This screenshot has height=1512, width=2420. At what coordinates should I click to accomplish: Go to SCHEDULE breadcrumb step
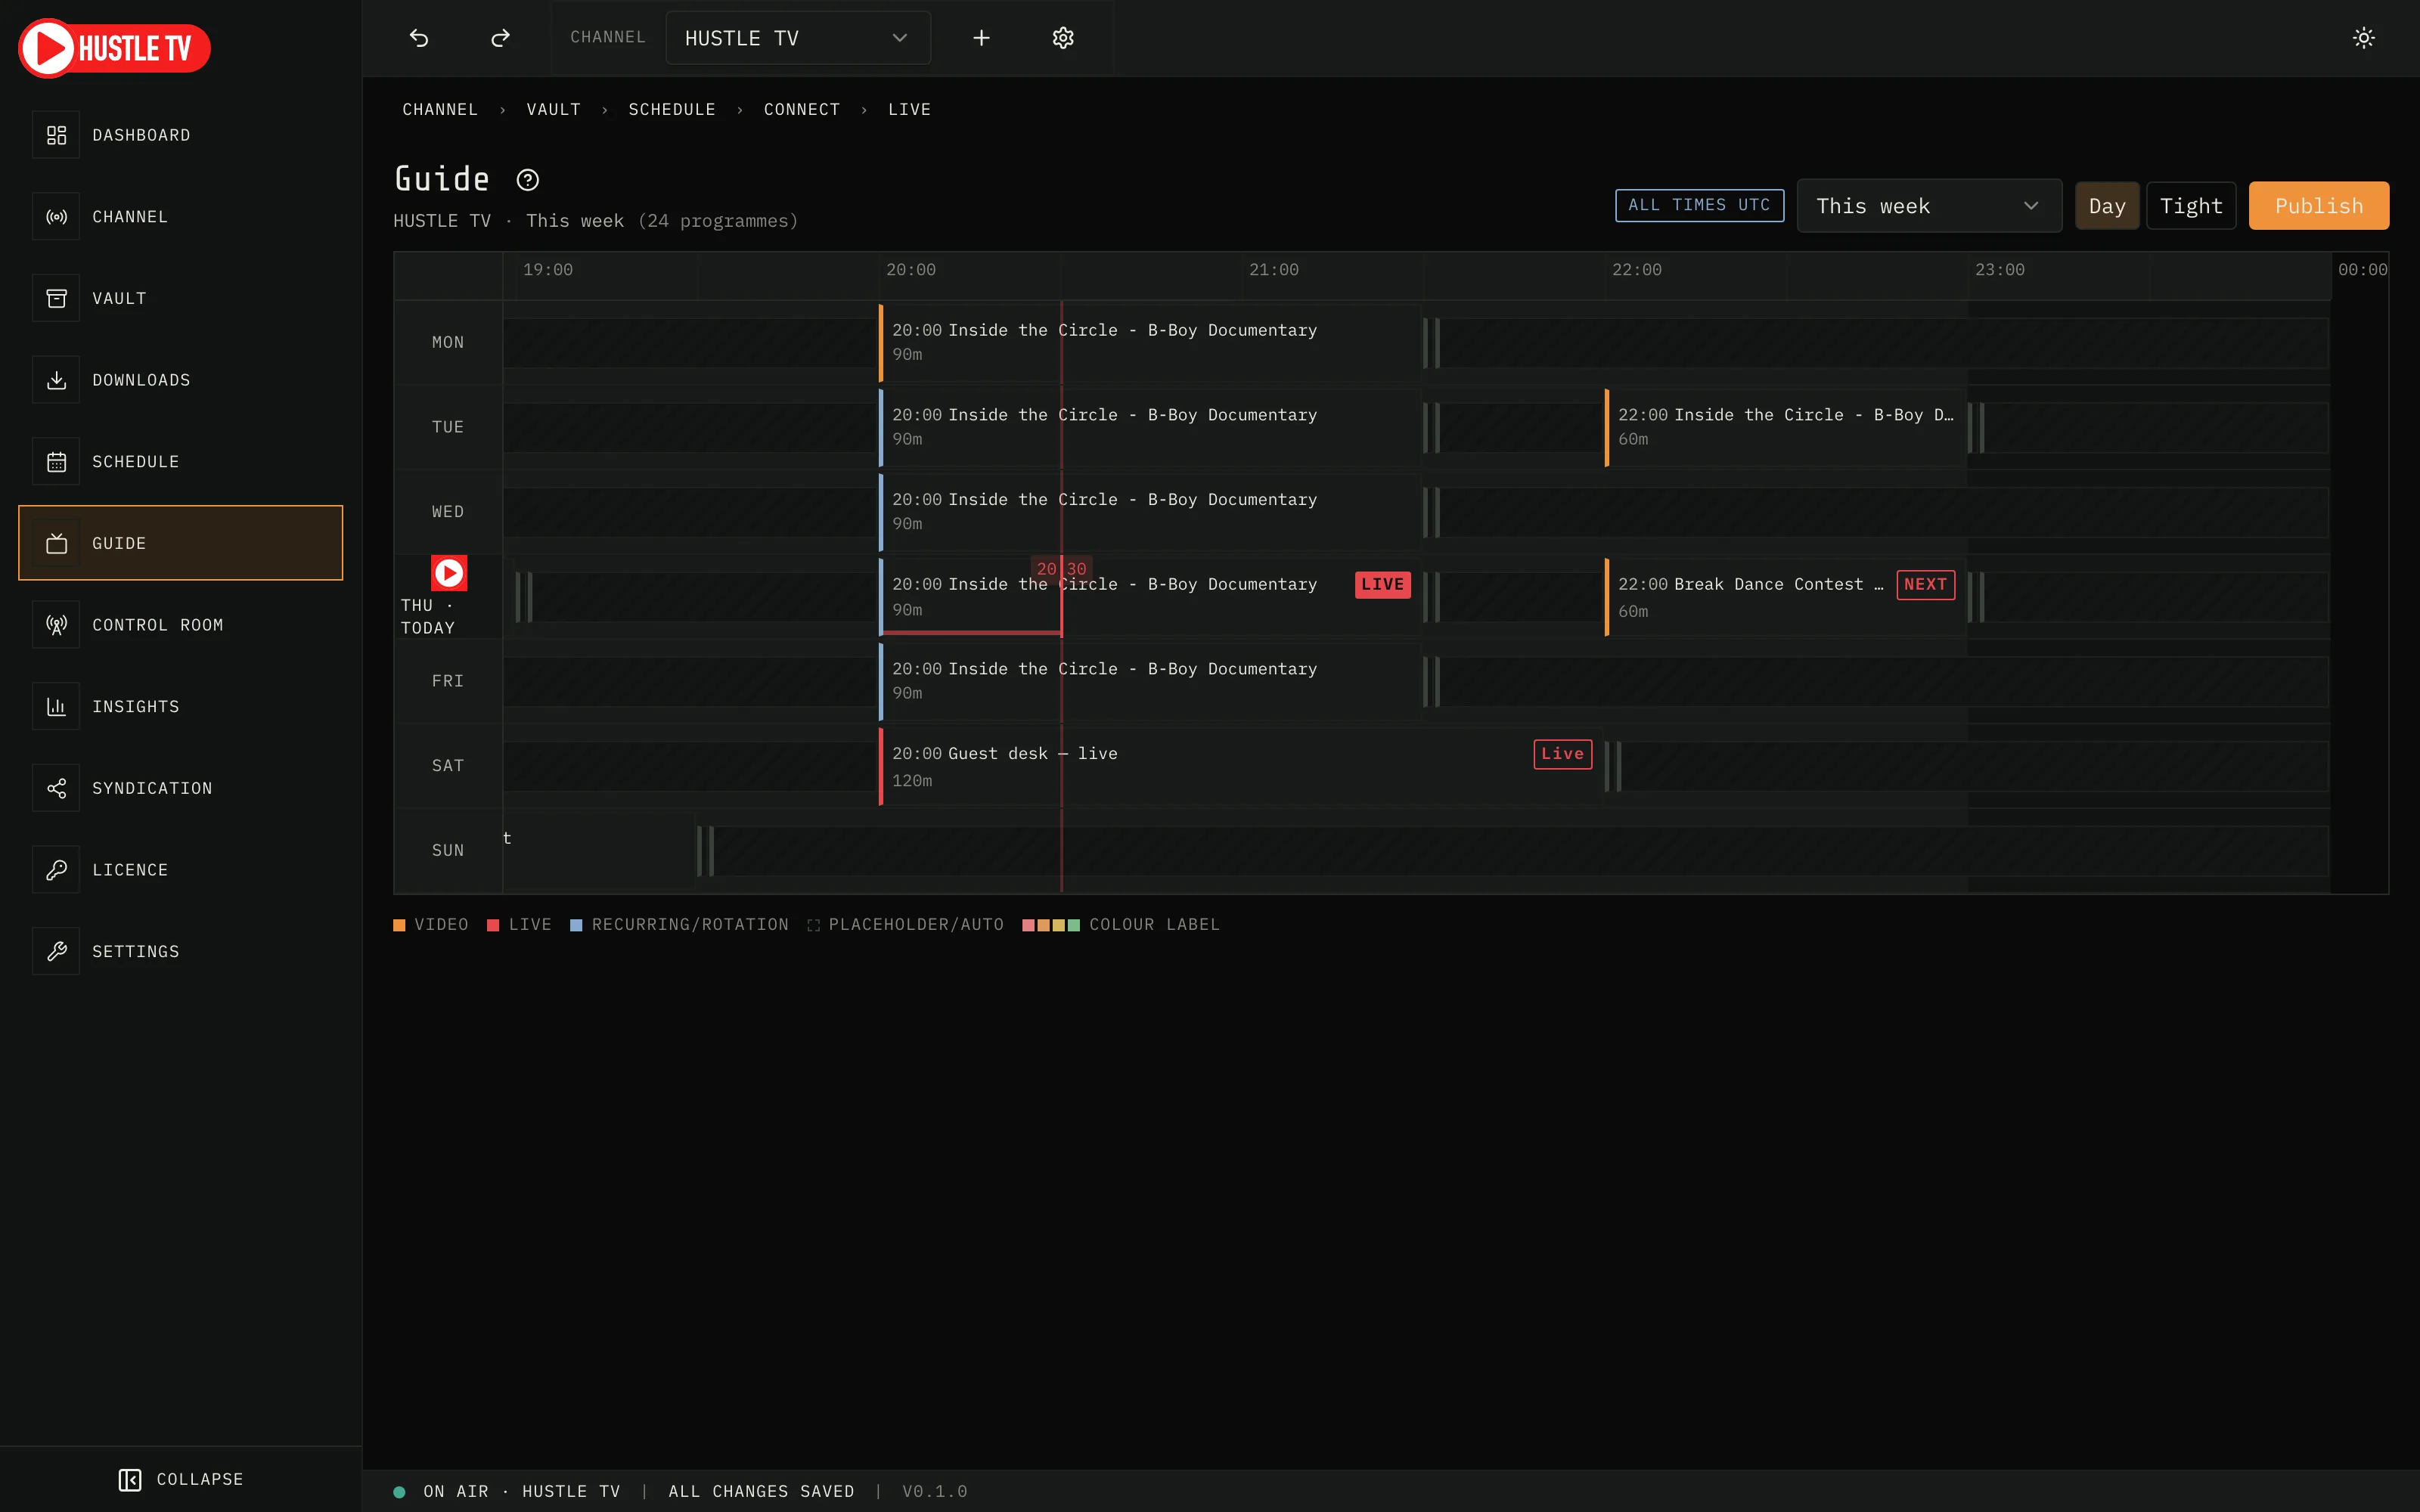pos(672,110)
